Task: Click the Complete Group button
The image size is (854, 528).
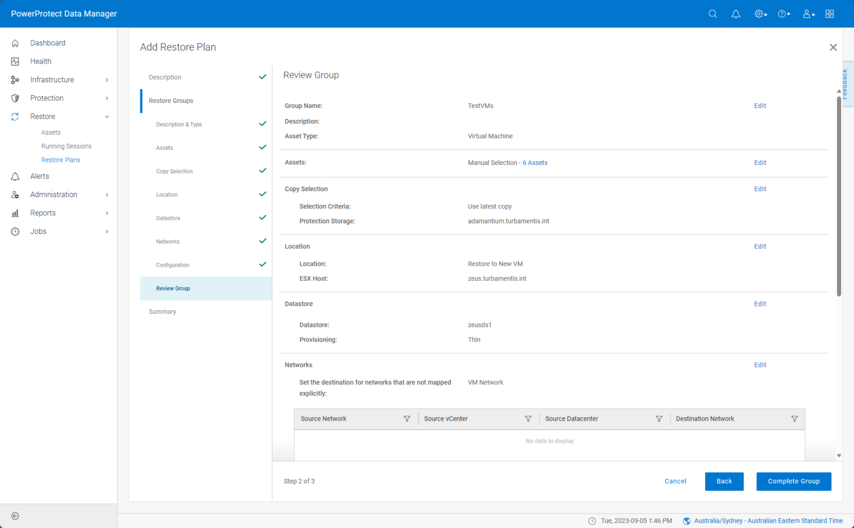Action: coord(794,481)
